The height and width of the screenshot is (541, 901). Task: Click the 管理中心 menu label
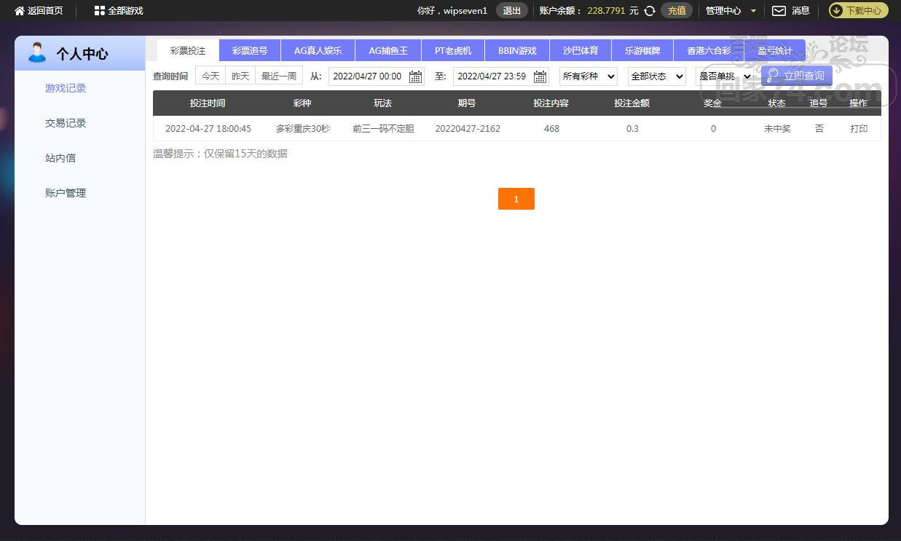click(x=723, y=11)
